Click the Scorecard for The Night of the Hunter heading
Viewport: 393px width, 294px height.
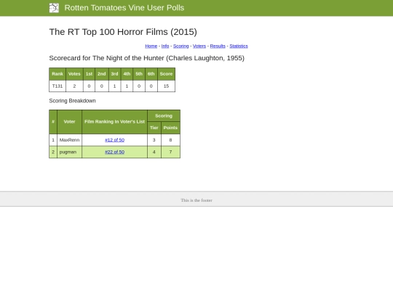tap(146, 58)
